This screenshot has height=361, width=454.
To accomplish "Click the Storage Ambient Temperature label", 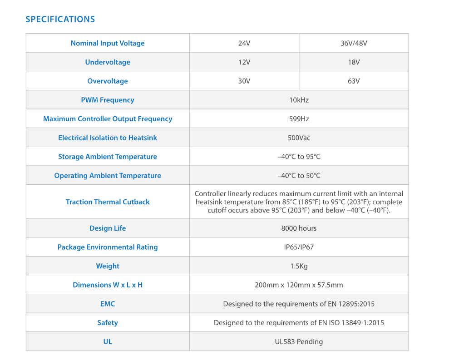I will pos(108,157).
